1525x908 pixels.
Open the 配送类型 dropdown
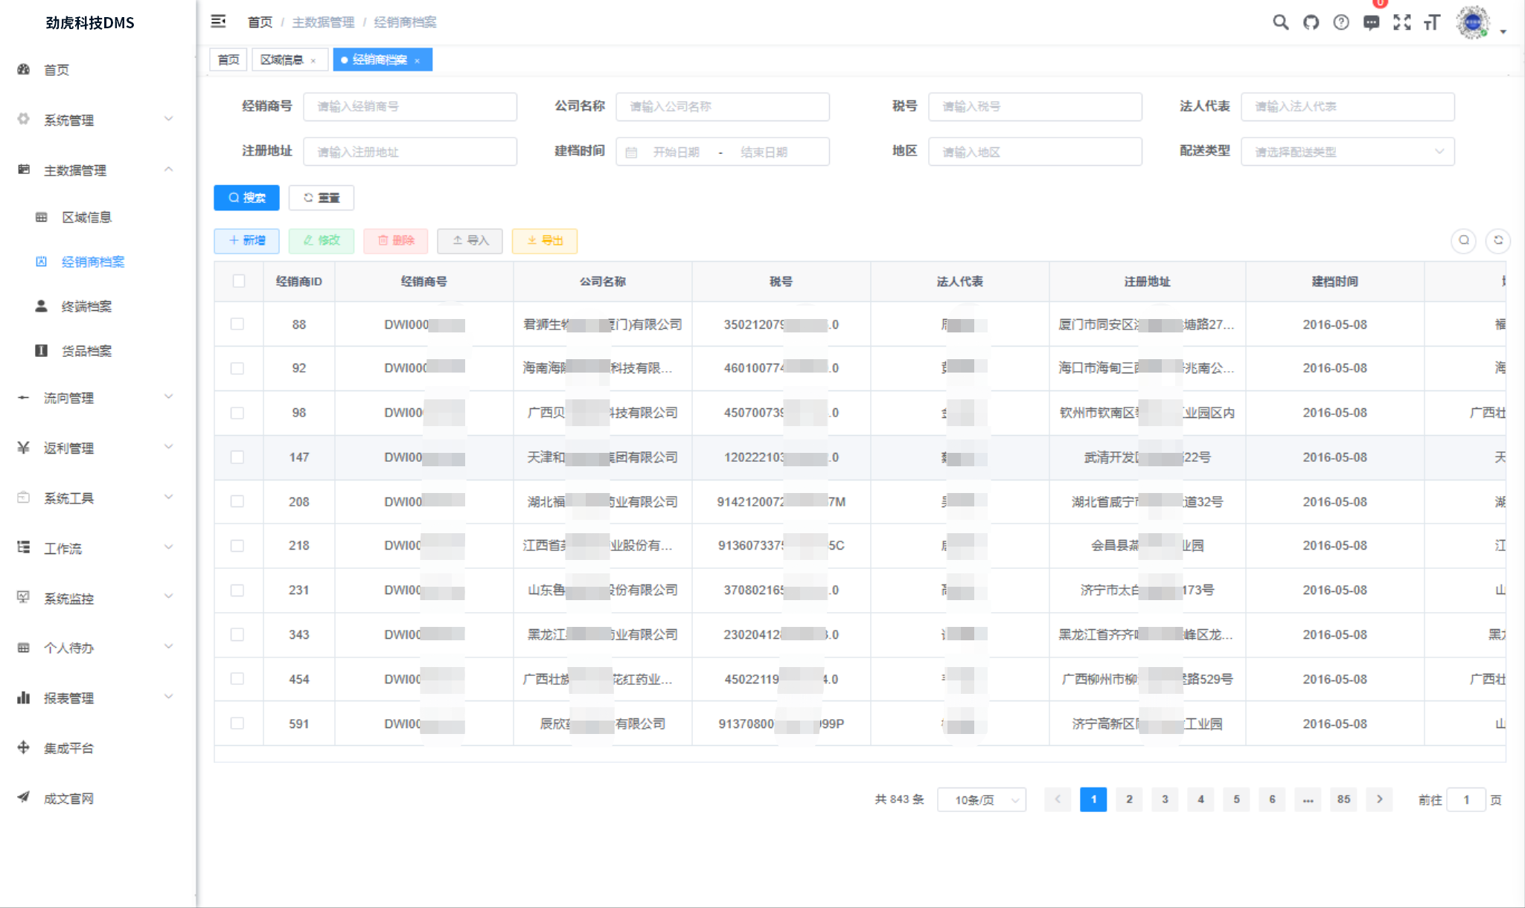coord(1347,152)
